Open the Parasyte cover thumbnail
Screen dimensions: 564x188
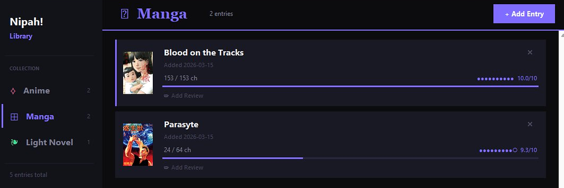tap(138, 145)
